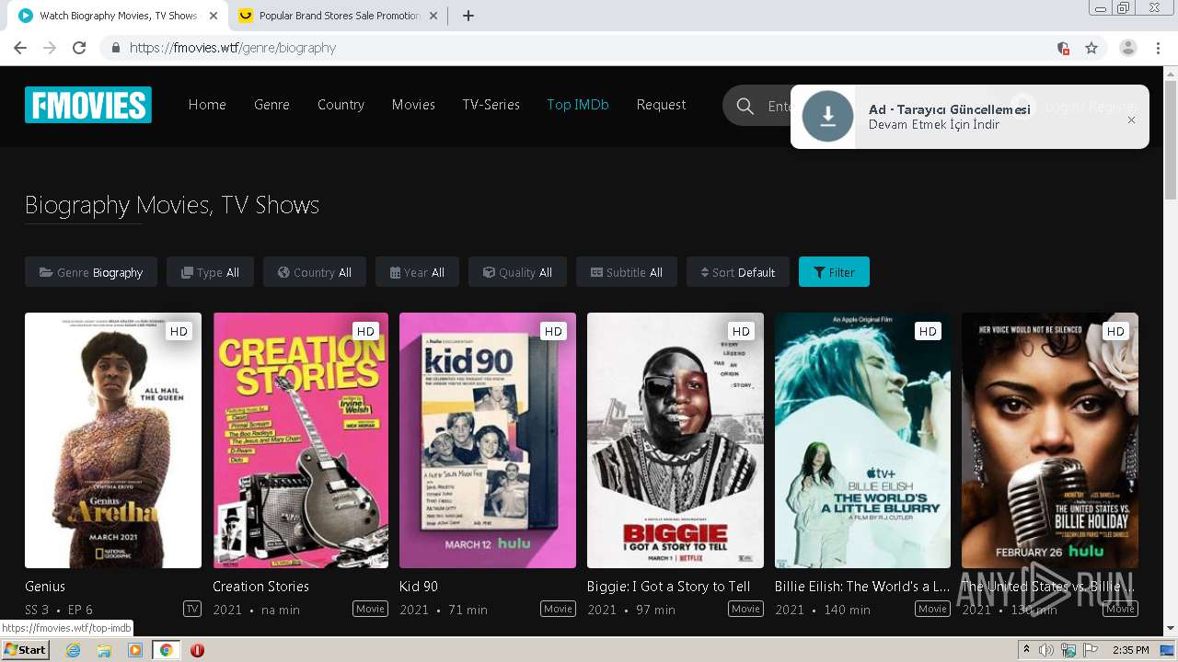This screenshot has width=1178, height=662.
Task: Expand the Sort Default dropdown
Action: pyautogui.click(x=738, y=272)
